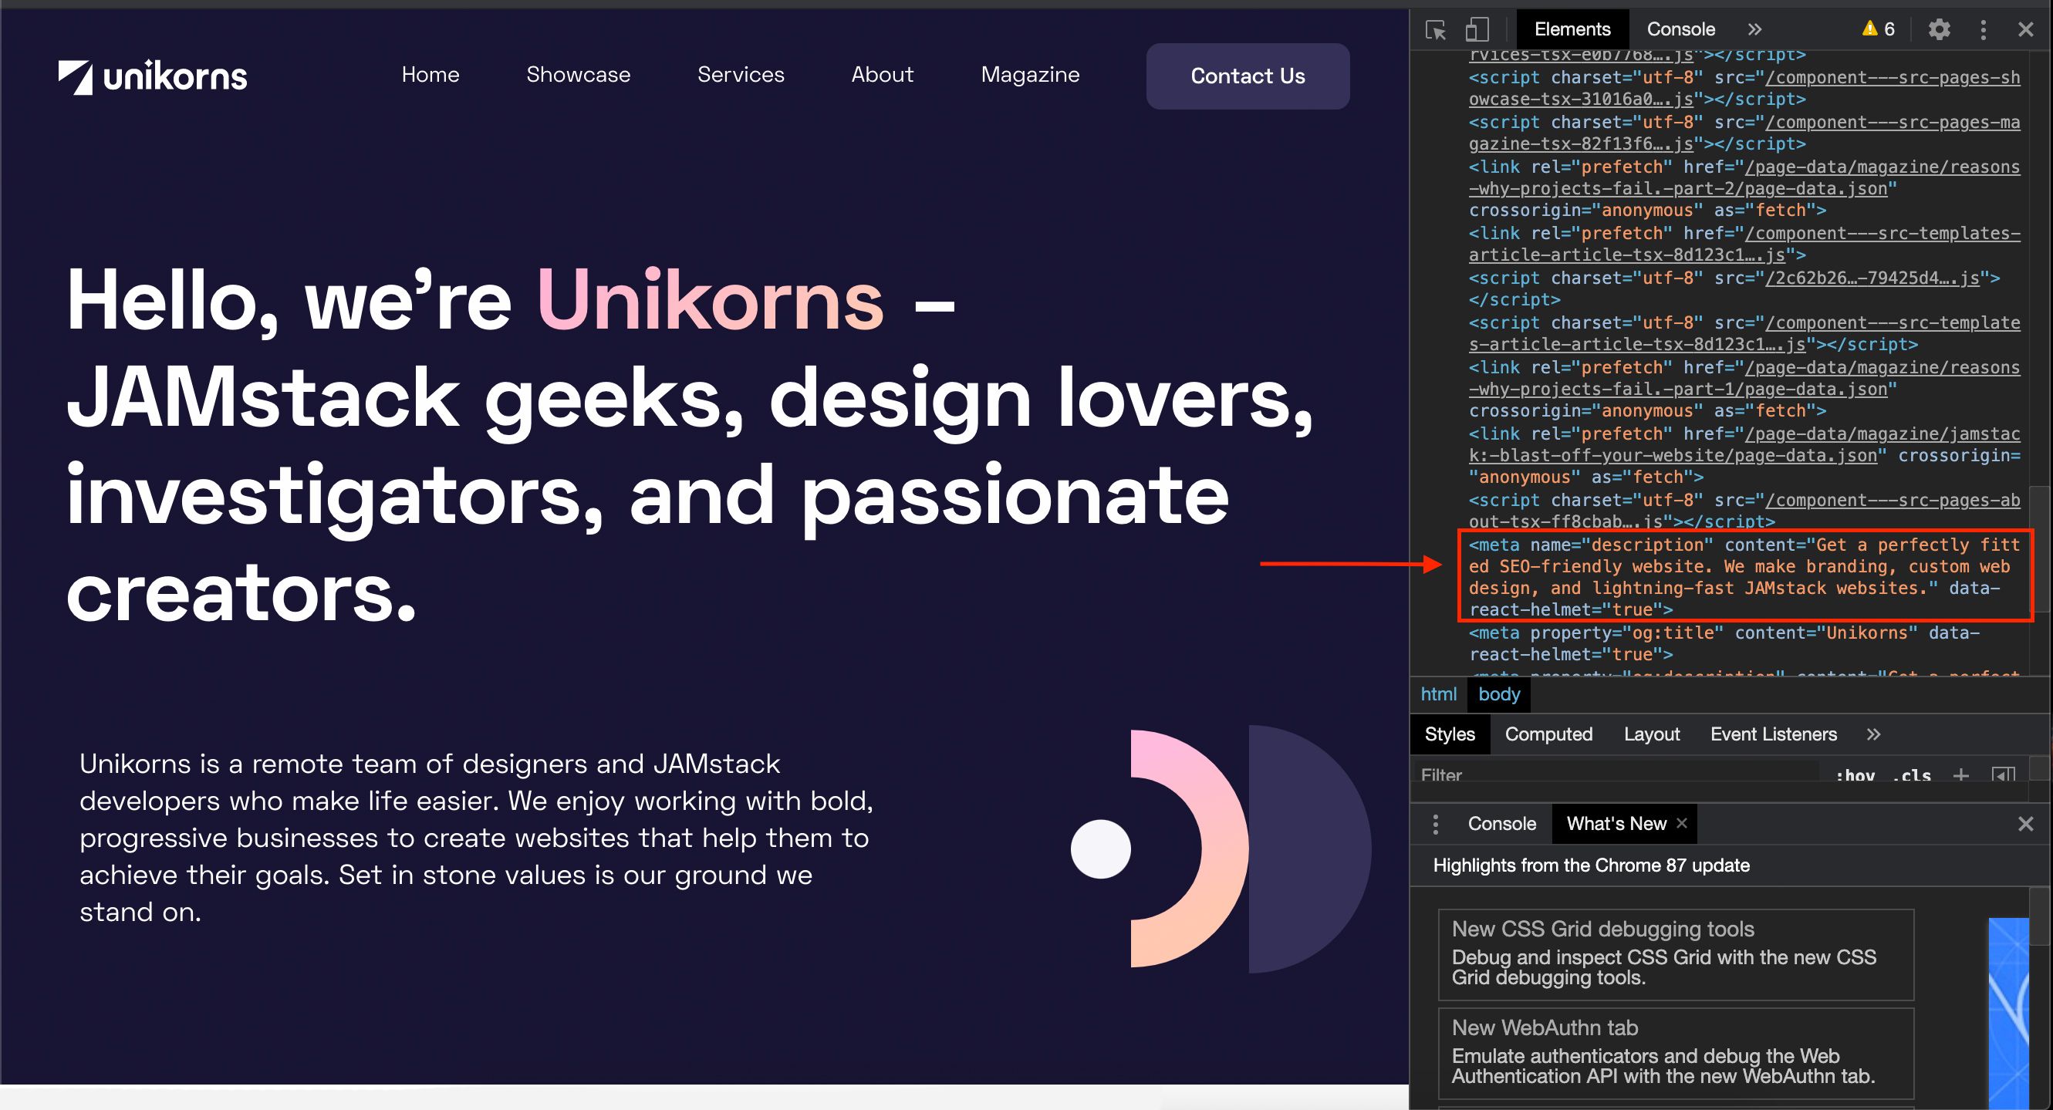
Task: Open the jamstack blast-off prefetch href
Action: tap(1744, 444)
